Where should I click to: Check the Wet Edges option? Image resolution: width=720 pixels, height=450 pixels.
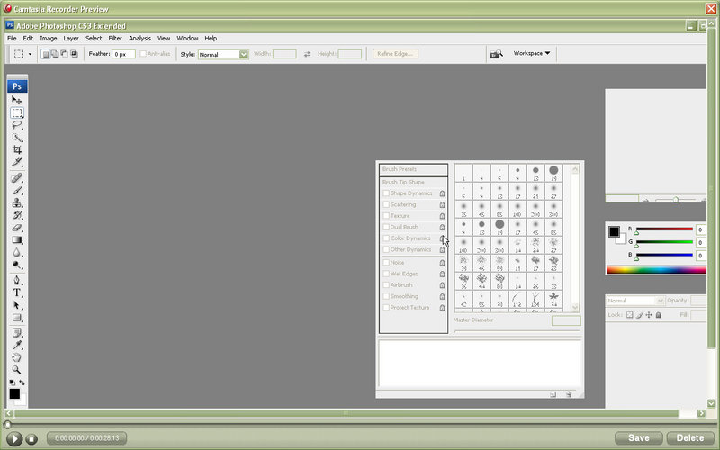[x=386, y=274]
